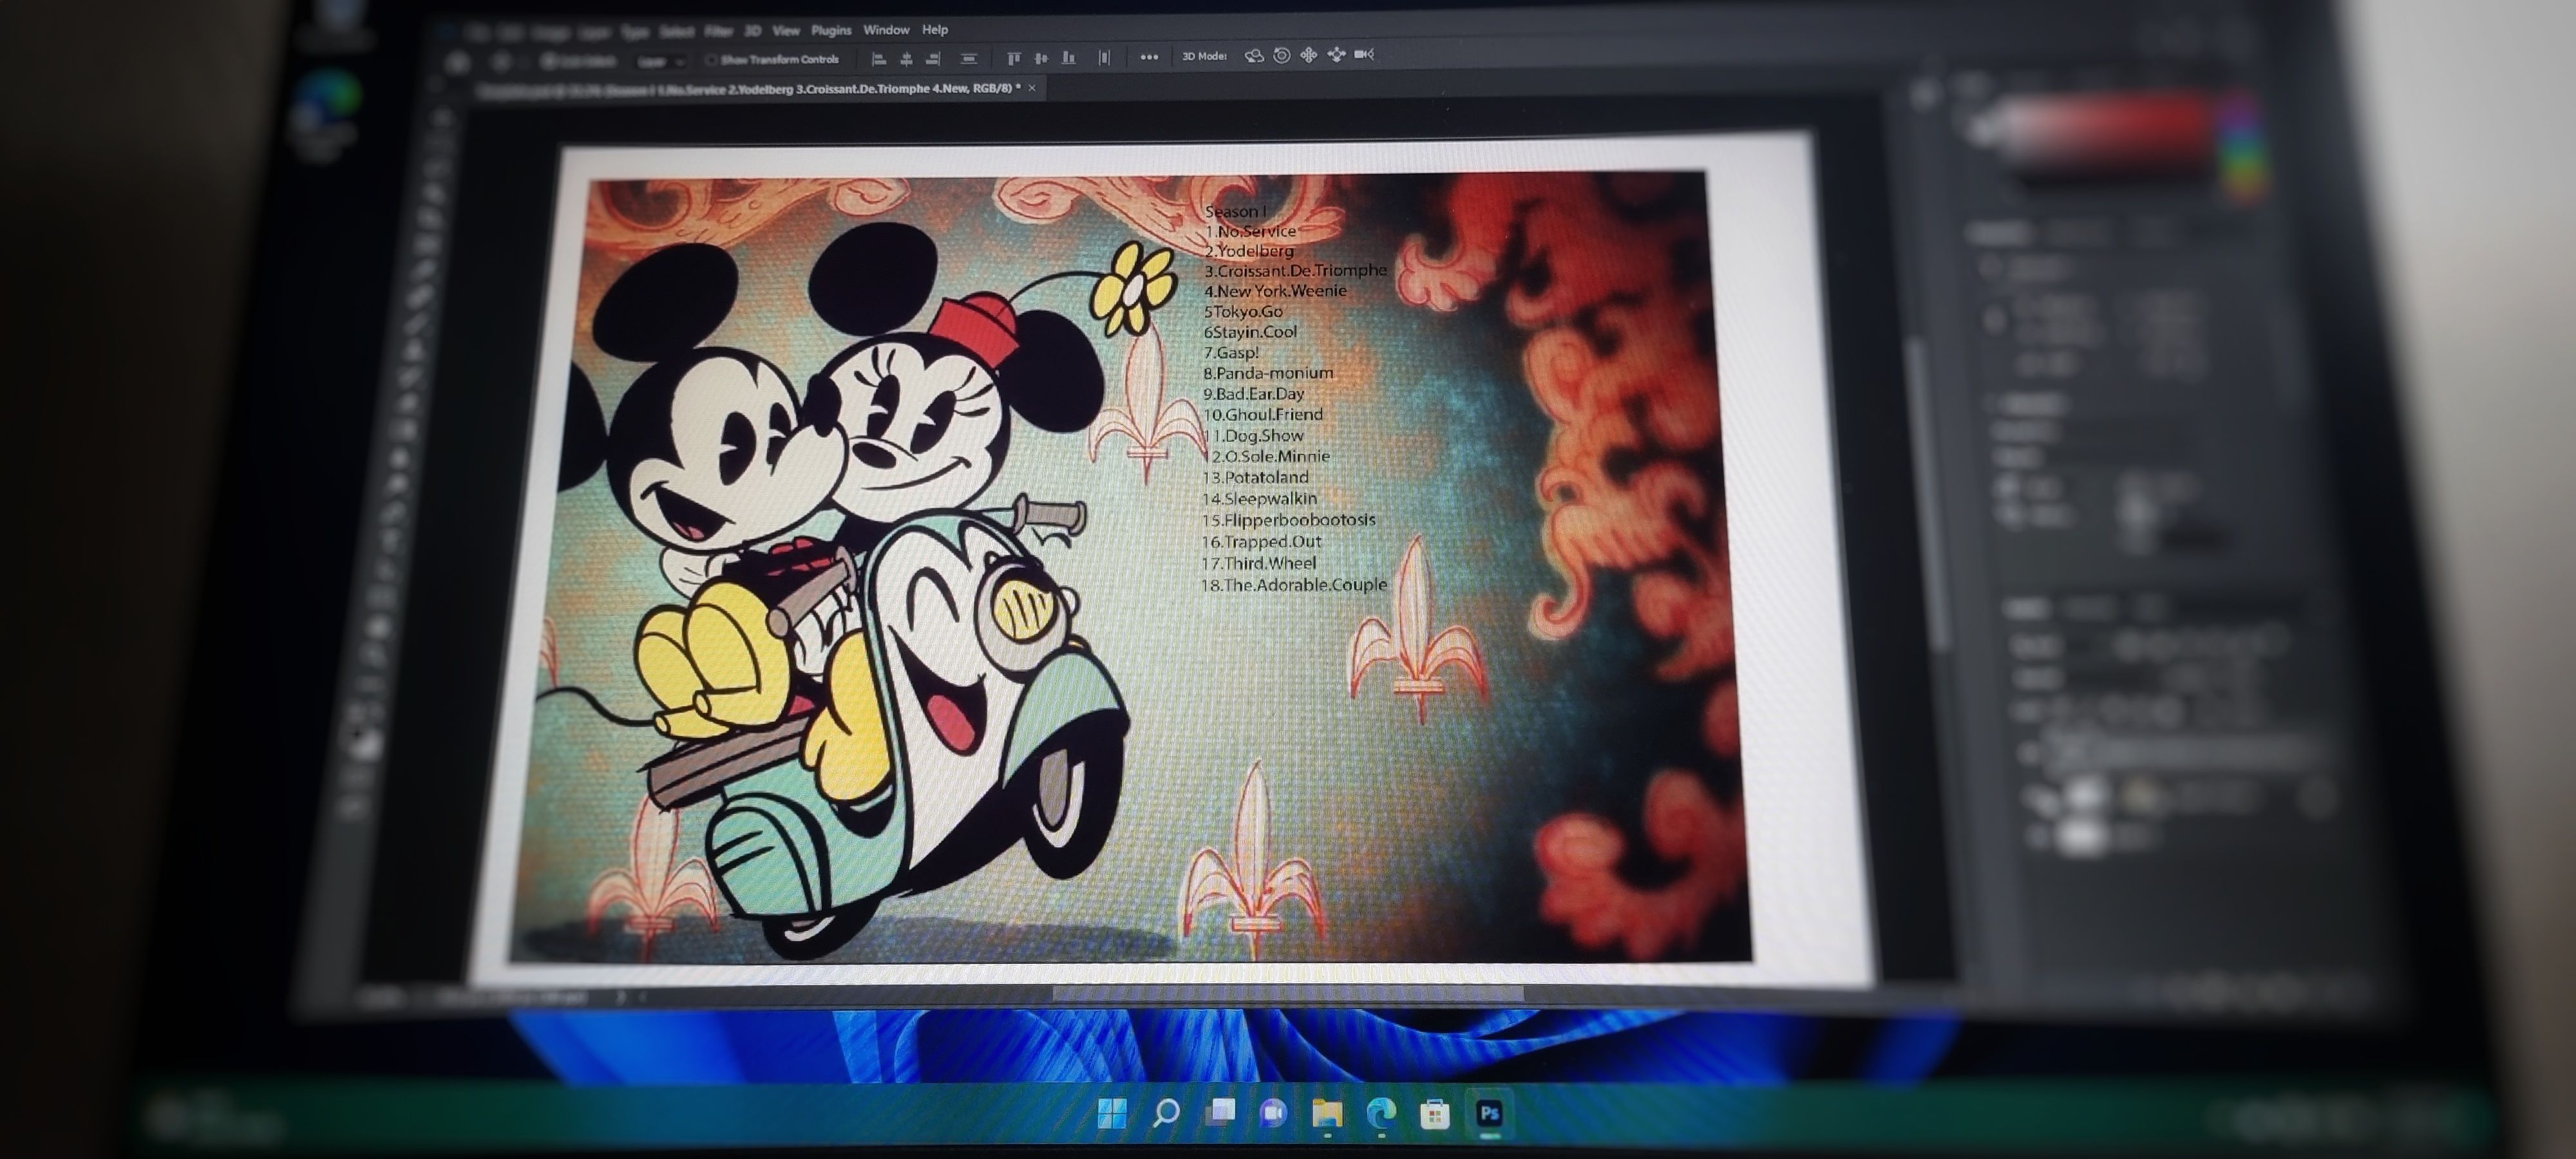2576x1159 pixels.
Task: Select the 3D pan mode icon
Action: click(1308, 55)
